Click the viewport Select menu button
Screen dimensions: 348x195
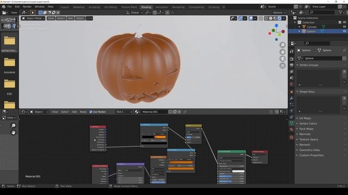tap(61, 18)
